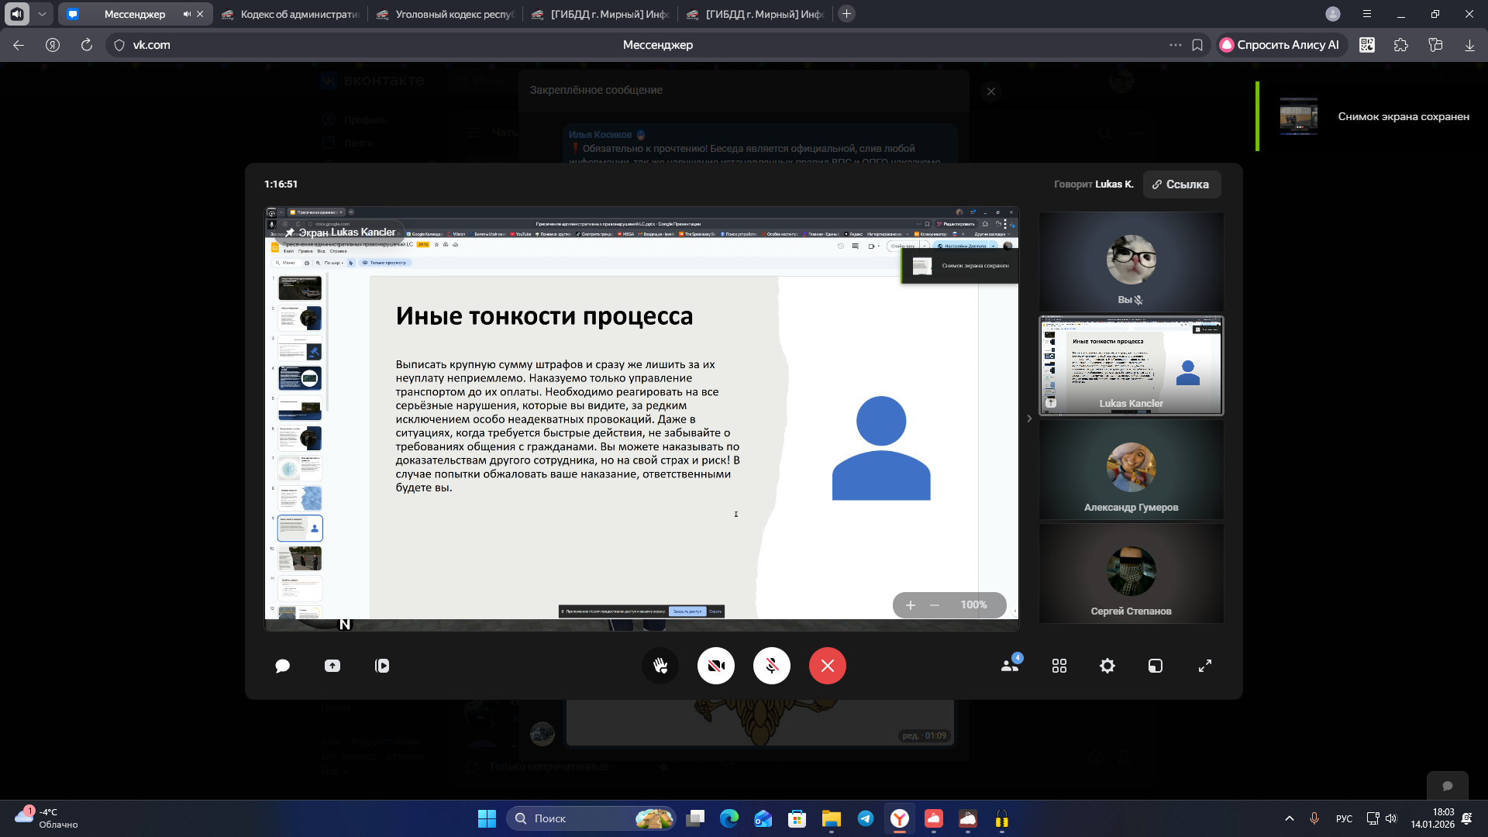Open the participants list icon

point(1009,666)
